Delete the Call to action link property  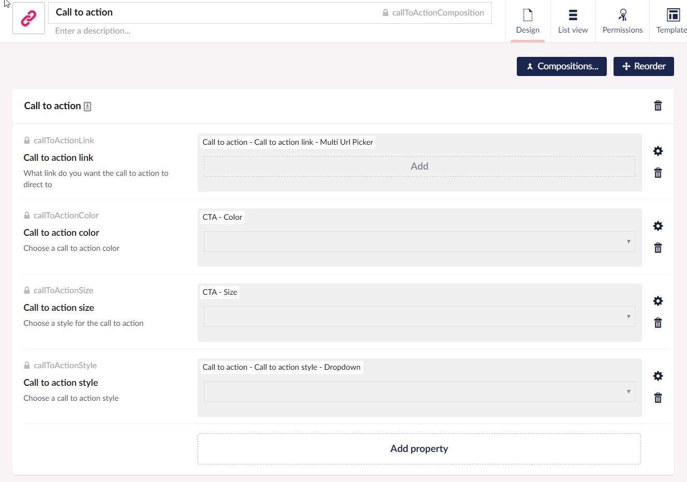coord(658,173)
